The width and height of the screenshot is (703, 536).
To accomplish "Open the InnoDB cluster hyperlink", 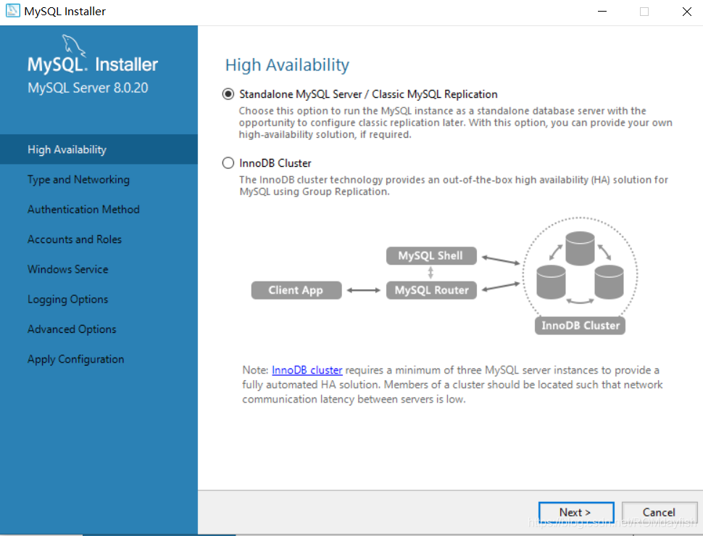I will tap(307, 370).
